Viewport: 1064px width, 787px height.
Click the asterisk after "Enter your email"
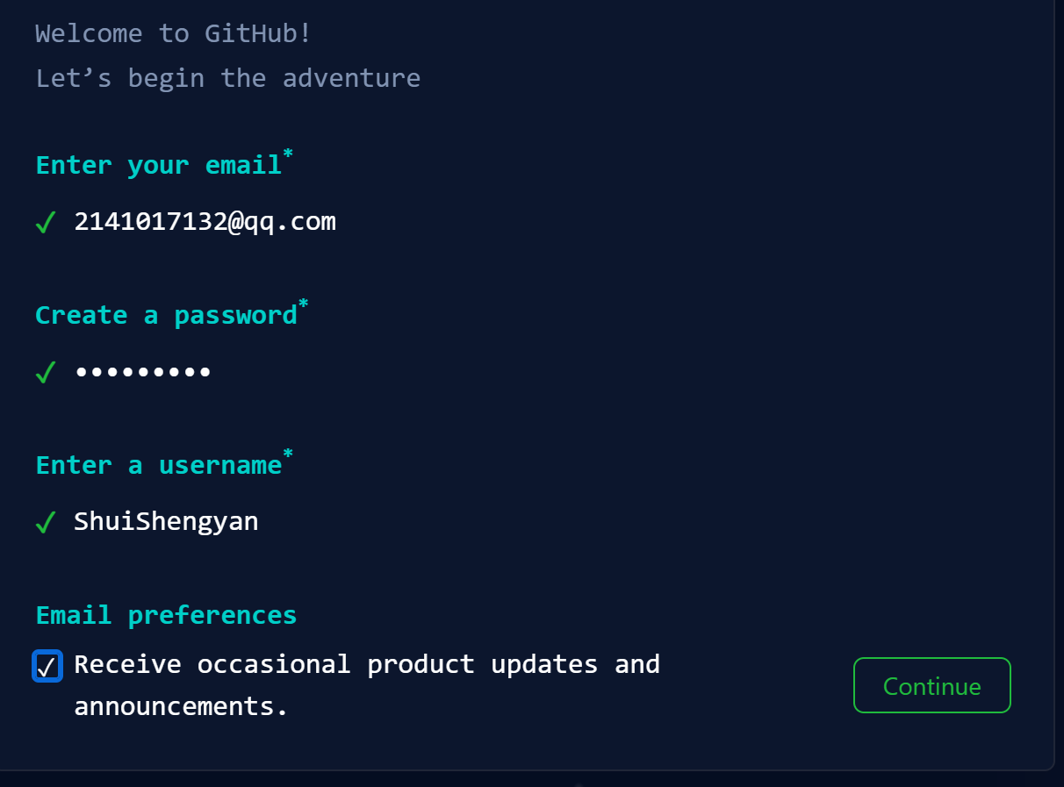click(x=288, y=156)
